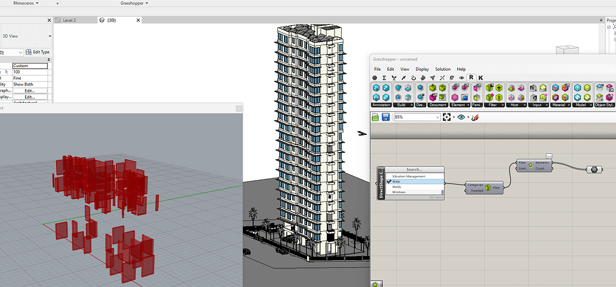Click the Zoom Extents icon in canvas toolbar
Viewport: 616px width, 287px height.
(447, 117)
